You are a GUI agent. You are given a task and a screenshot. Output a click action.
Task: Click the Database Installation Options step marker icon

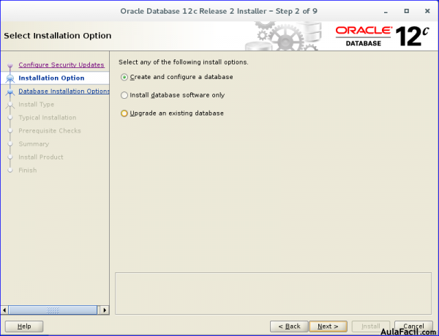(x=10, y=92)
